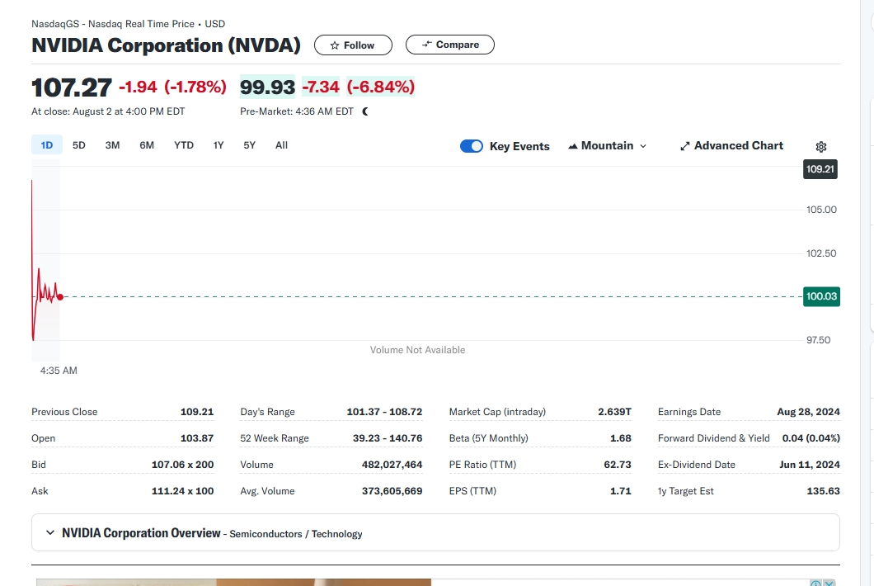The height and width of the screenshot is (586, 874).
Task: Toggle the Key Events switch
Action: [x=472, y=146]
